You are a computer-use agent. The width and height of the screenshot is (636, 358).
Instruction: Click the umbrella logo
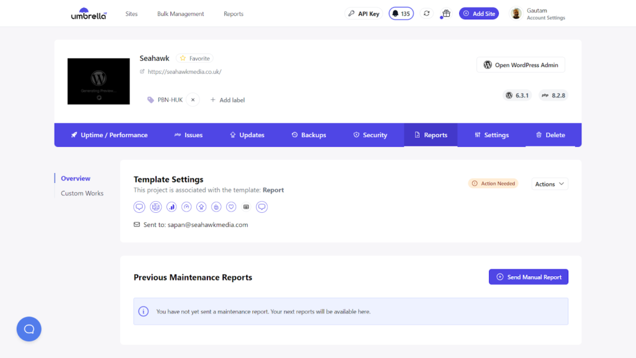click(x=89, y=14)
